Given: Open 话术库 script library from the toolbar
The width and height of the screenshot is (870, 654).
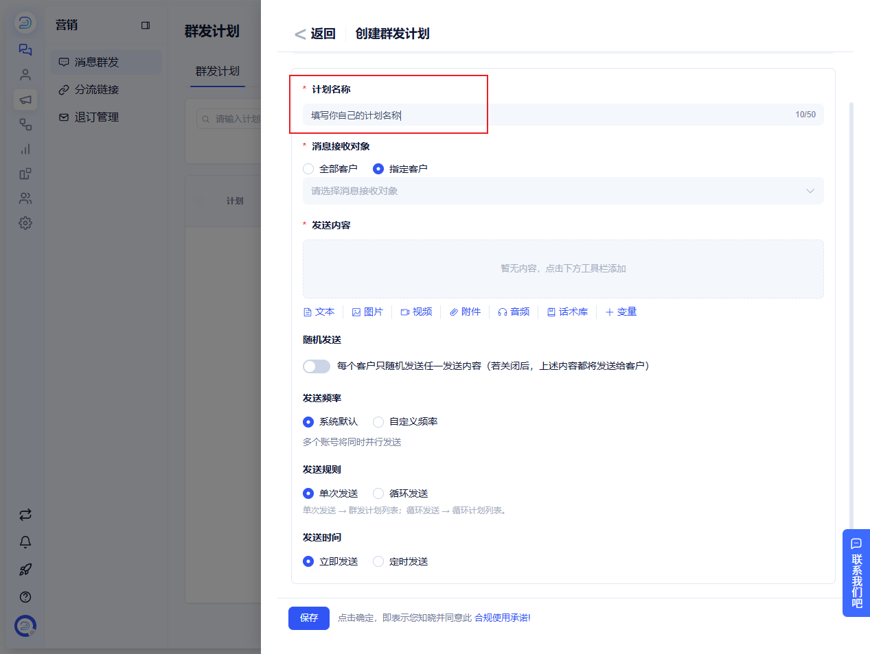Looking at the screenshot, I should (x=567, y=312).
